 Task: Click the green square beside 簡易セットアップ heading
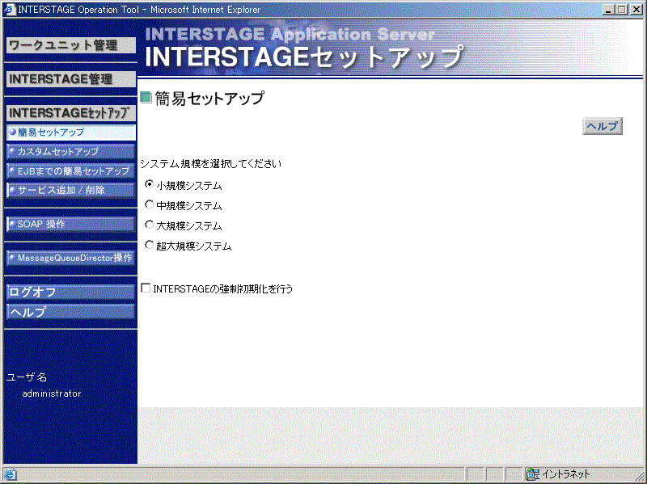146,97
